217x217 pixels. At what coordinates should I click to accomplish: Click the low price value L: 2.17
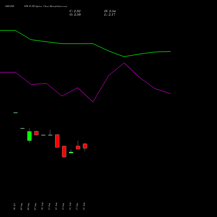110,15
